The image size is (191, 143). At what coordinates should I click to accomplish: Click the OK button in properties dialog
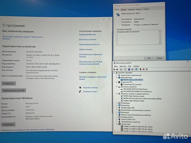coord(149,58)
